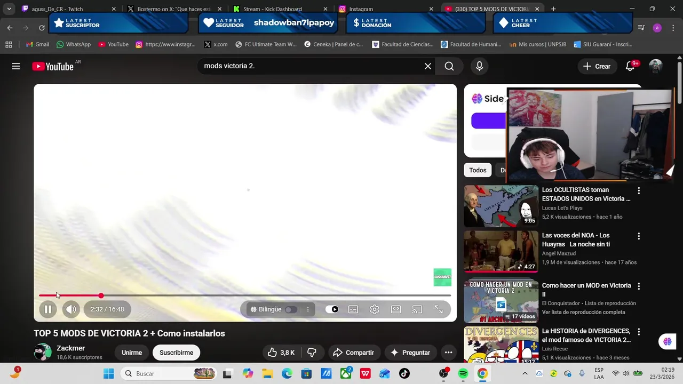The height and width of the screenshot is (384, 683).
Task: Open the WhatsApp bookmark
Action: 73,44
